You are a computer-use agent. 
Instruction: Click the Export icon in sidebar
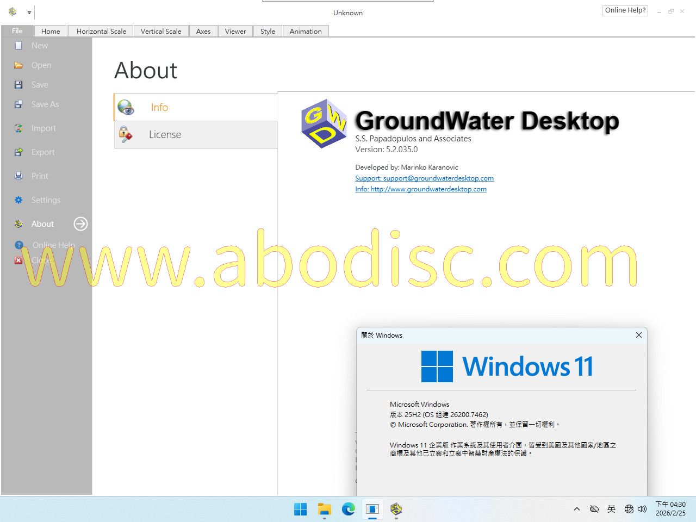point(18,152)
